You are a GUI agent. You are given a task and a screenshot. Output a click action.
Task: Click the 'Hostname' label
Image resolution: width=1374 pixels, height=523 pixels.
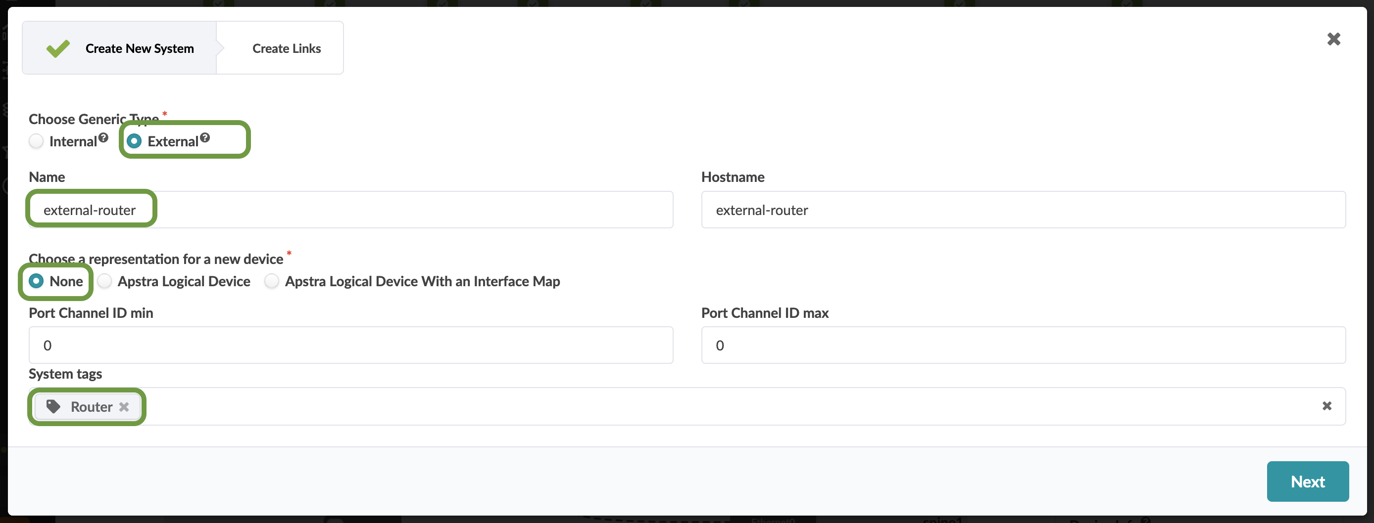[733, 177]
